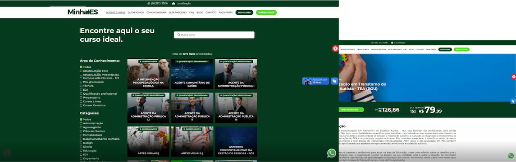Viewport: 516px width, 162px height.
Task: Check the Educação category checkbox
Action: pyautogui.click(x=81, y=151)
